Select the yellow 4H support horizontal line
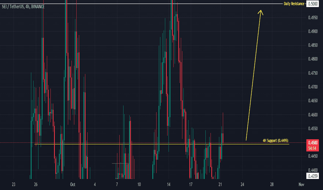The image size is (323, 190). pyautogui.click(x=162, y=144)
